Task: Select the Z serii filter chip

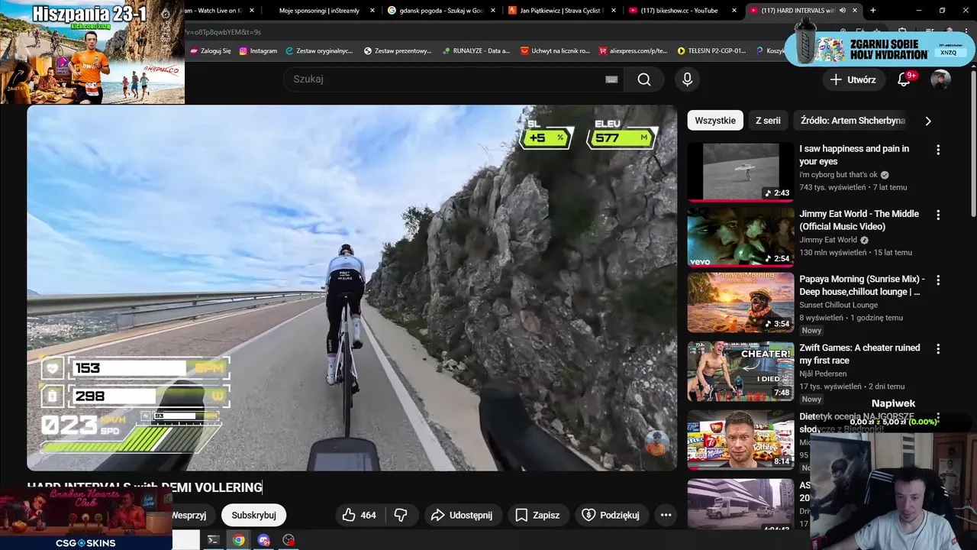Action: 768,121
